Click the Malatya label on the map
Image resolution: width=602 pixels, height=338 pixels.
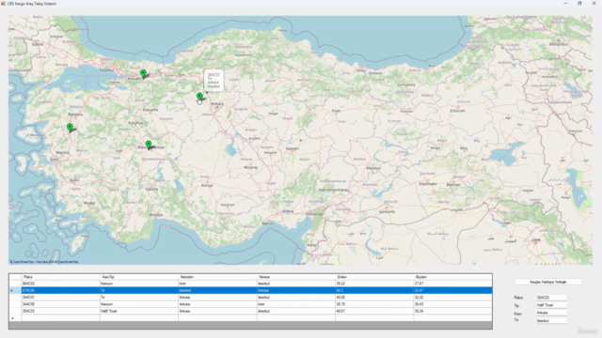[373, 168]
